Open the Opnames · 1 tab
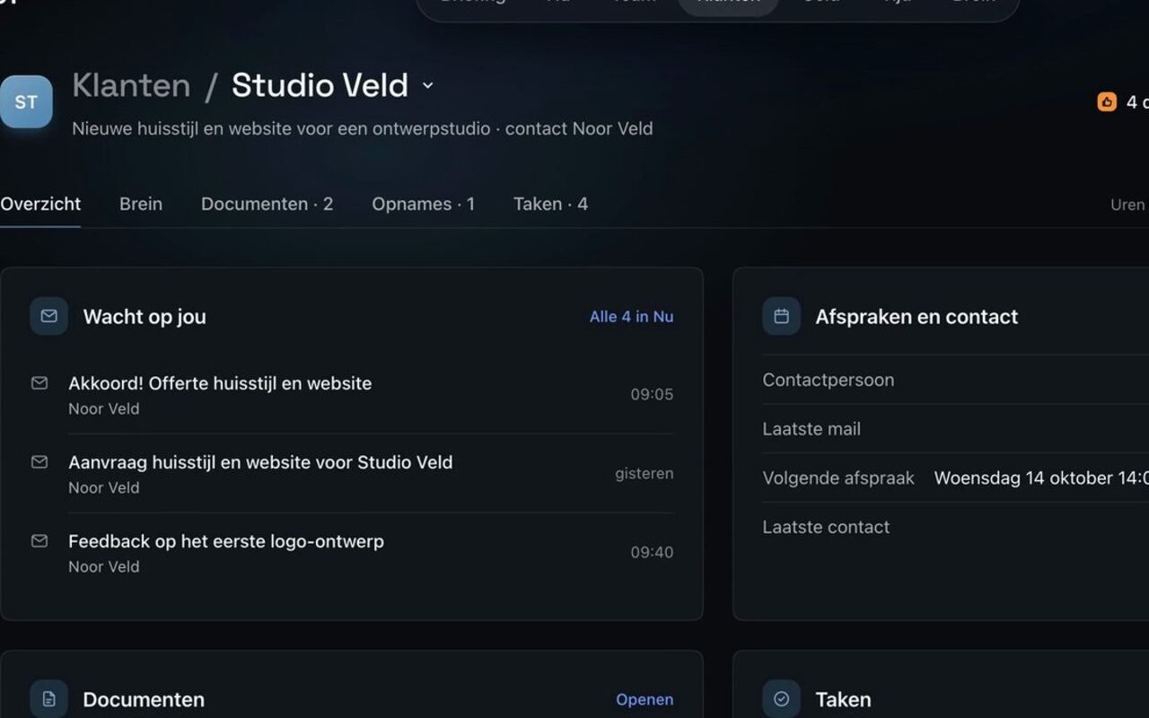 click(423, 204)
